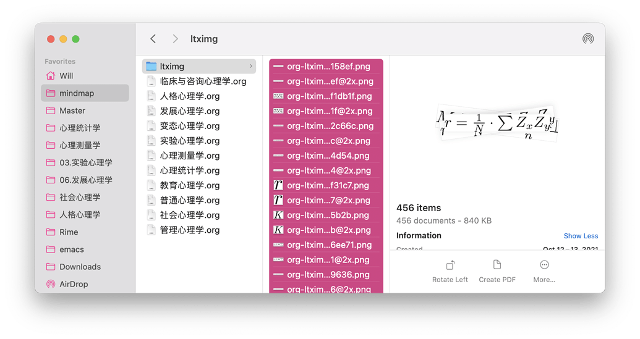
Task: Select org-ltxim...1@2x.png file
Action: pyautogui.click(x=326, y=259)
